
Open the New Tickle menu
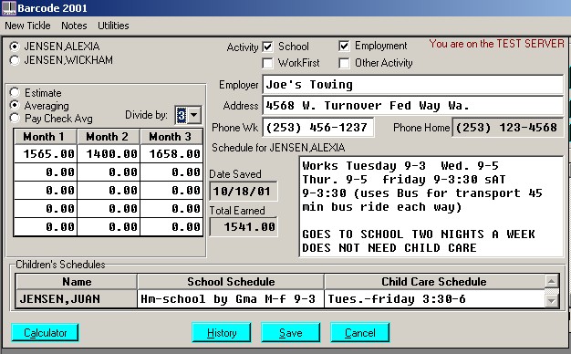tap(27, 26)
